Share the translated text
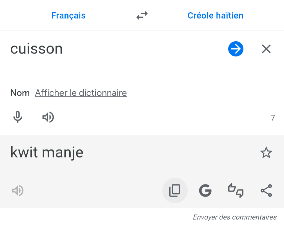 (266, 191)
